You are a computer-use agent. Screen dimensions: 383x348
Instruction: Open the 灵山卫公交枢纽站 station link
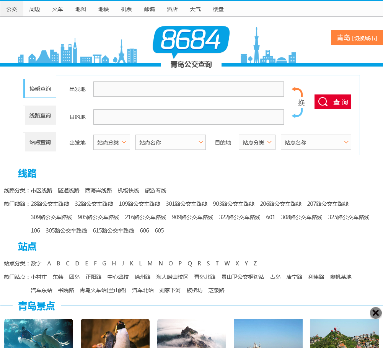pyautogui.click(x=243, y=277)
